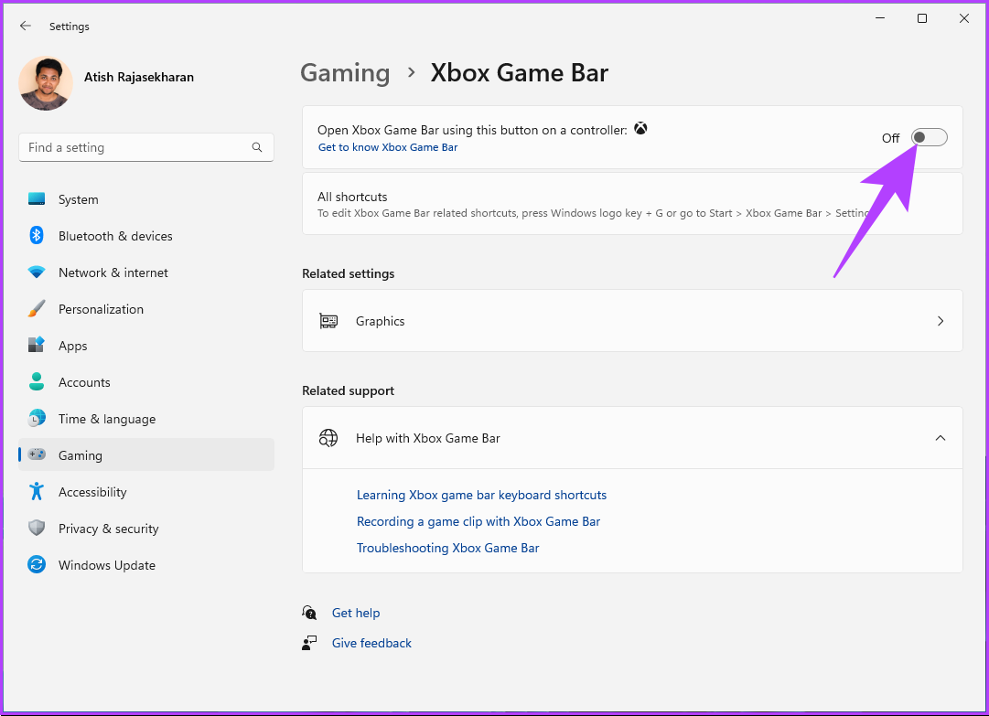Viewport: 989px width, 716px height.
Task: Toggle Xbox Game Bar controller button off
Action: pyautogui.click(x=929, y=137)
